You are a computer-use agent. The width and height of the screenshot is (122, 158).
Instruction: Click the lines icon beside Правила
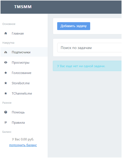[x=6, y=122]
